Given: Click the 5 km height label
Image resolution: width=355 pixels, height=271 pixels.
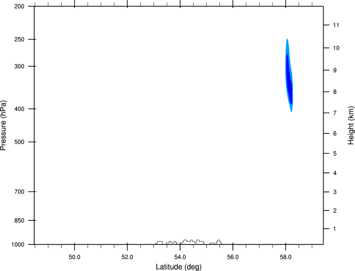Looking at the screenshot, I should pyautogui.click(x=335, y=153).
